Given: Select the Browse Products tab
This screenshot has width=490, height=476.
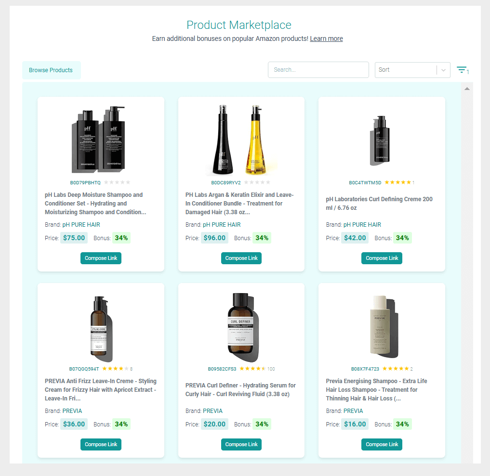Looking at the screenshot, I should coord(51,70).
